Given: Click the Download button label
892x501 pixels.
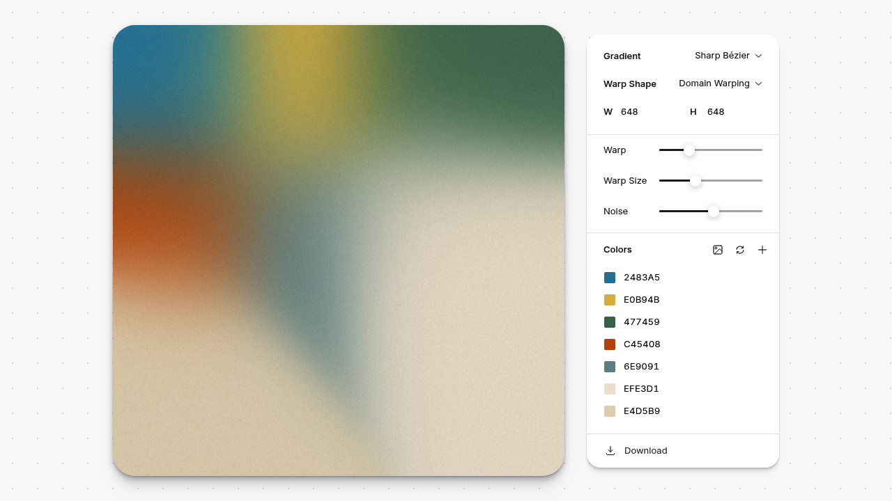Looking at the screenshot, I should click(645, 451).
